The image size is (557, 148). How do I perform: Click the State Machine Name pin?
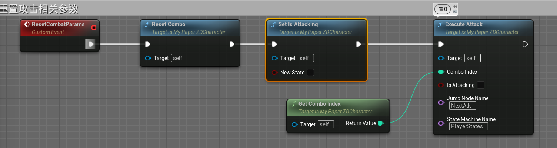(x=441, y=123)
